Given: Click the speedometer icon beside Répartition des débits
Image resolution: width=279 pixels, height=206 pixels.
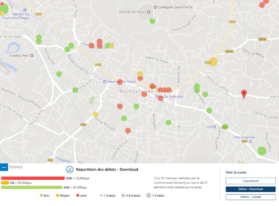Looking at the screenshot, I should [x=70, y=169].
